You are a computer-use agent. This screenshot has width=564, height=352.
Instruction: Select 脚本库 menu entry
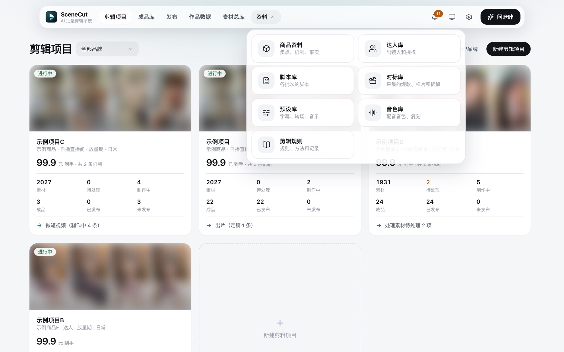click(x=303, y=80)
